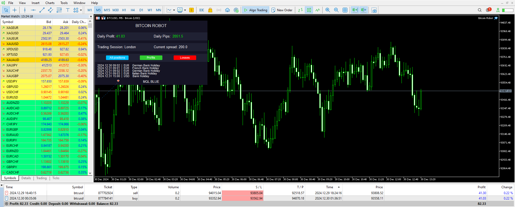515x207 pixels.
Task: Open the shapes objects dropdown
Action: click(78, 10)
